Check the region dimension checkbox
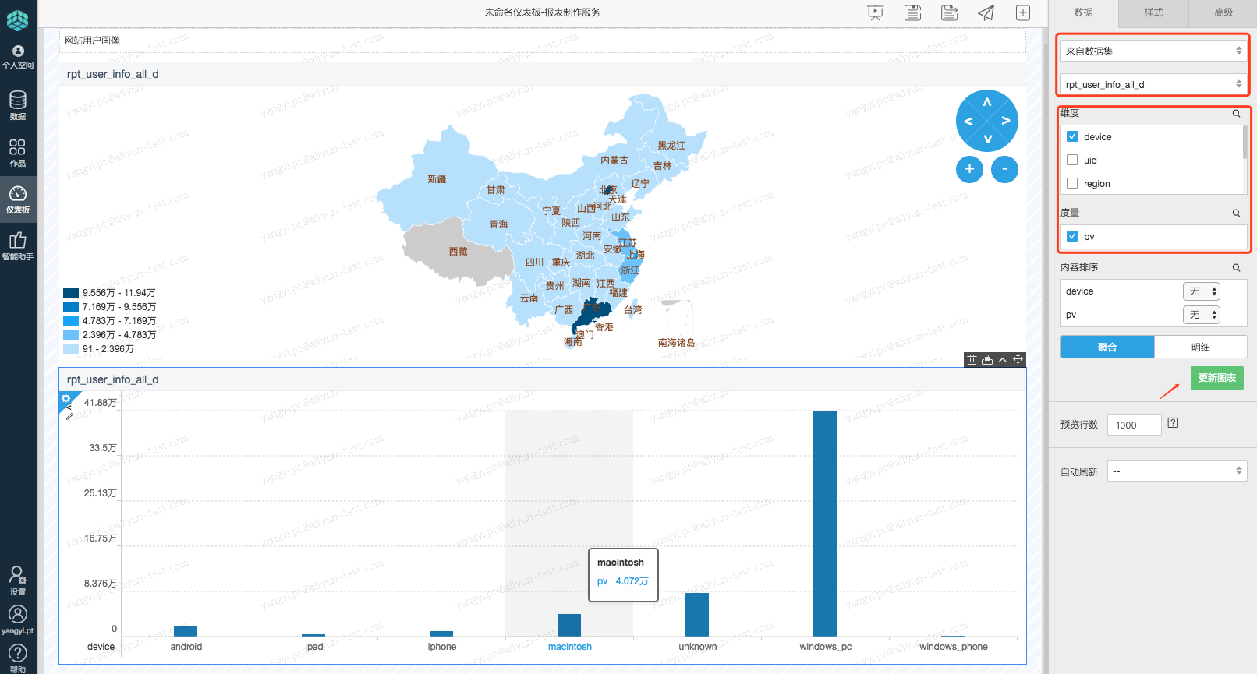This screenshot has width=1257, height=674. 1072,183
